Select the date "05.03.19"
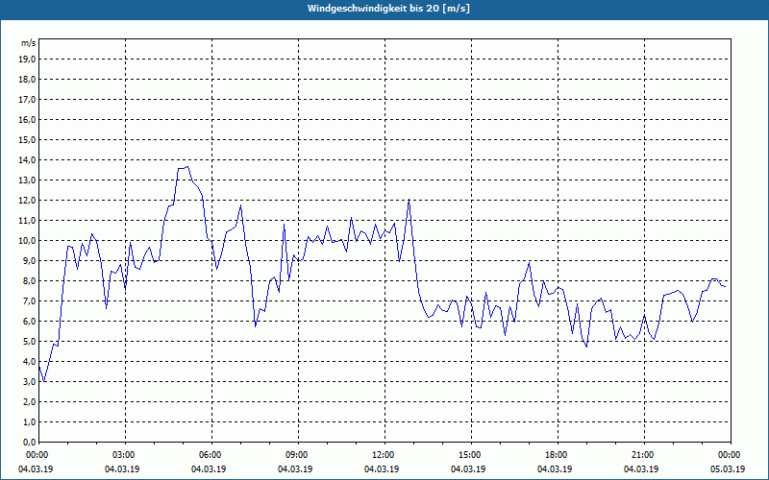Screen dimensions: 769x480 coord(728,469)
